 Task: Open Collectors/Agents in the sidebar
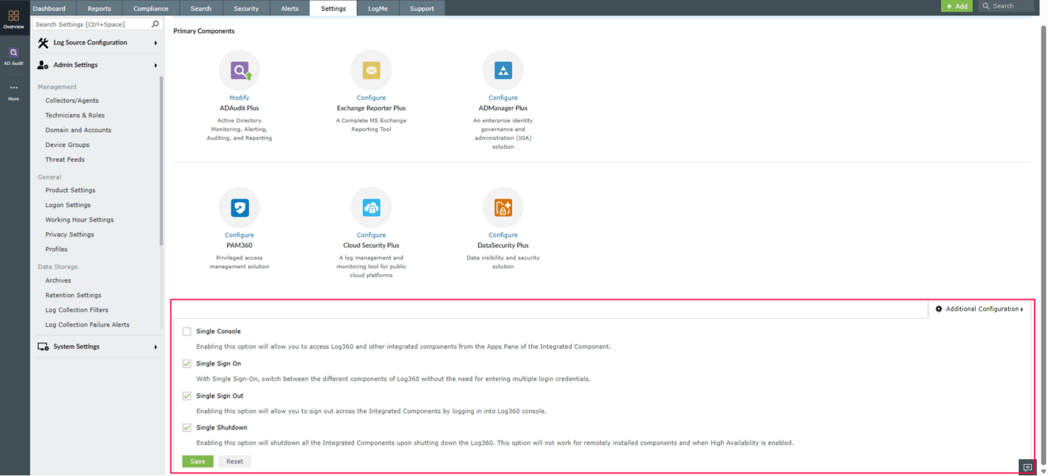(72, 101)
